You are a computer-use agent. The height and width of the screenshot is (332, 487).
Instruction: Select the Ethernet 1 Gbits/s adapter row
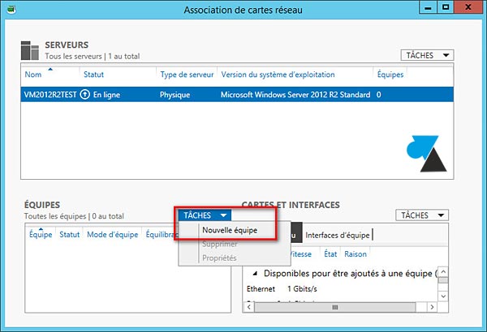click(340, 289)
